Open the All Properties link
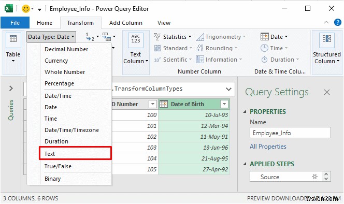Image resolution: width=344 pixels, height=204 pixels. coord(268,147)
